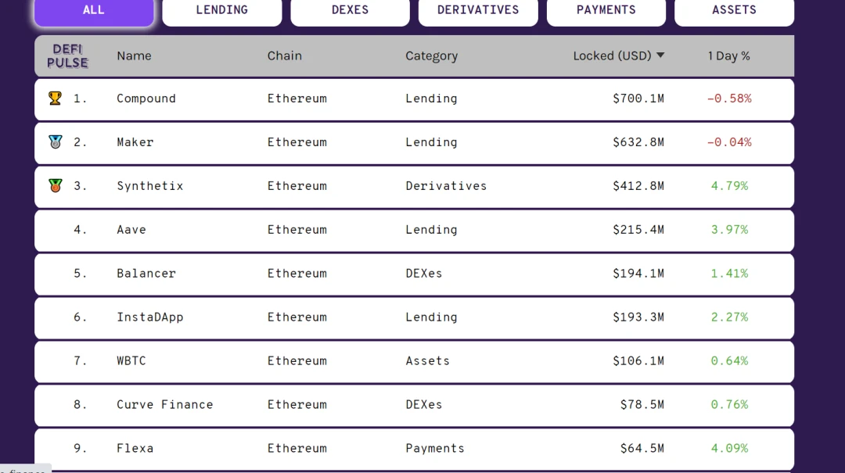Switch to the LENDING tab

(x=222, y=10)
